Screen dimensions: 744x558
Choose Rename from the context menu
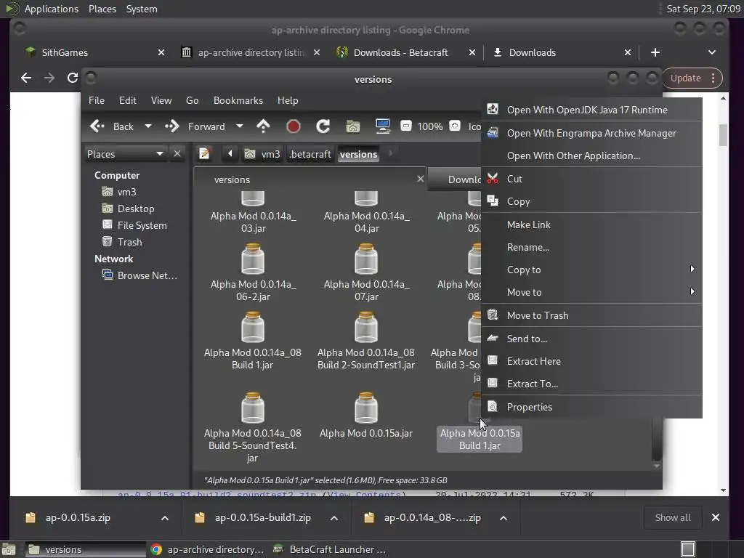tap(591, 247)
